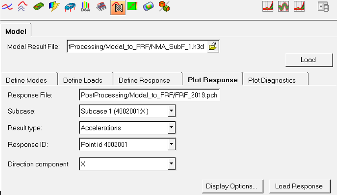This screenshot has width=337, height=195.
Task: Expand the Response ID dropdown
Action: coord(171,144)
